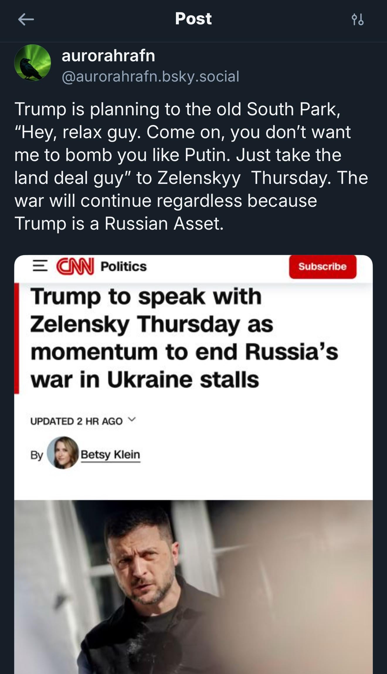The height and width of the screenshot is (674, 387).
Task: Expand the Updated 2 hr ago chevron
Action: 132,419
